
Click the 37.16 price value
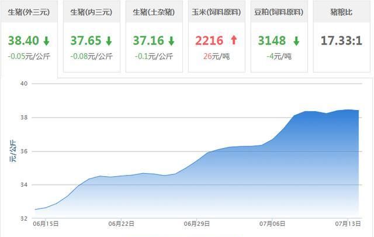[x=148, y=40]
